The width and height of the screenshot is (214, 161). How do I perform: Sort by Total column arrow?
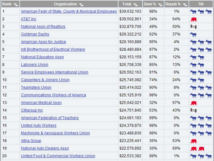(135, 5)
